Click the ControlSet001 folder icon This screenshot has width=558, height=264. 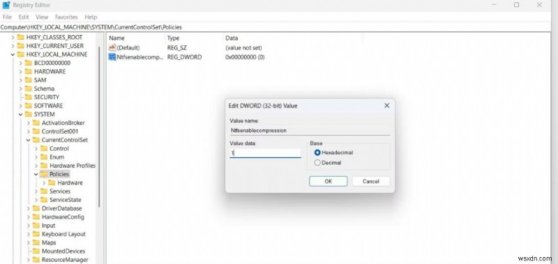pyautogui.click(x=36, y=131)
